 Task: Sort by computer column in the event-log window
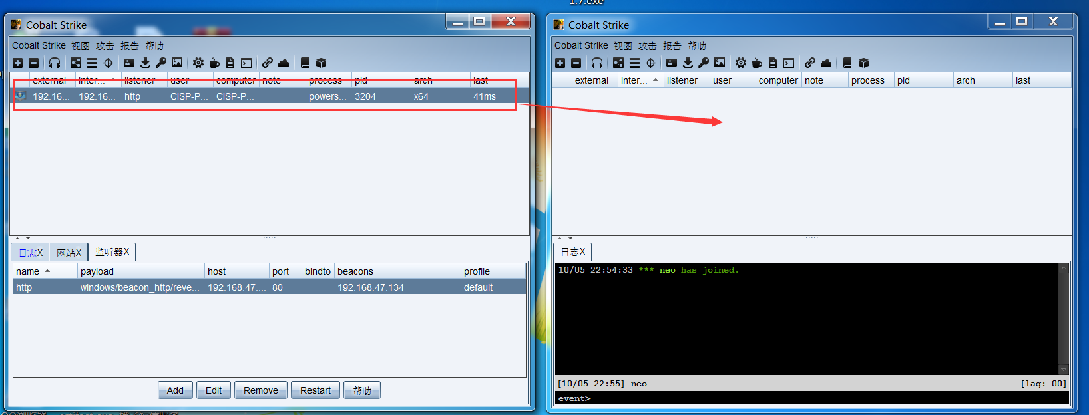[x=779, y=80]
